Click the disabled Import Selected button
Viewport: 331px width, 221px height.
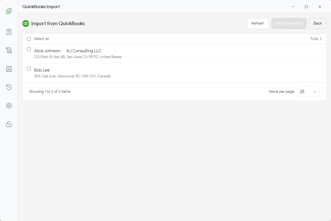point(289,23)
